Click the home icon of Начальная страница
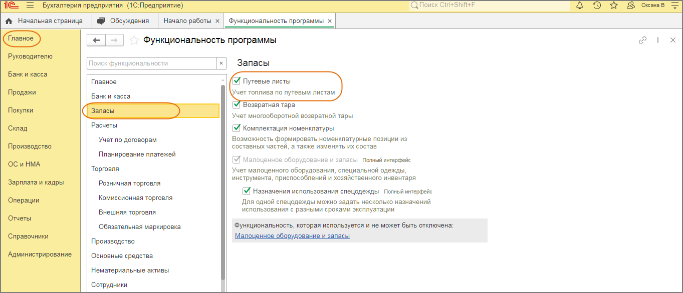This screenshot has height=293, width=683. [9, 21]
